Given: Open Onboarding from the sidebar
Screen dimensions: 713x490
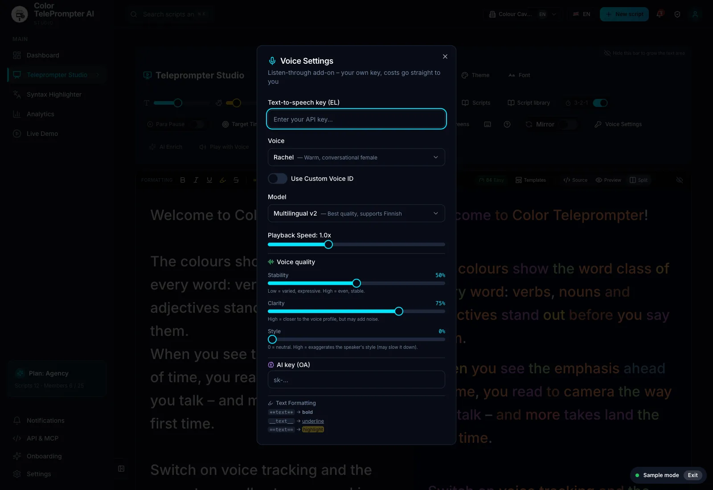Looking at the screenshot, I should (57, 456).
